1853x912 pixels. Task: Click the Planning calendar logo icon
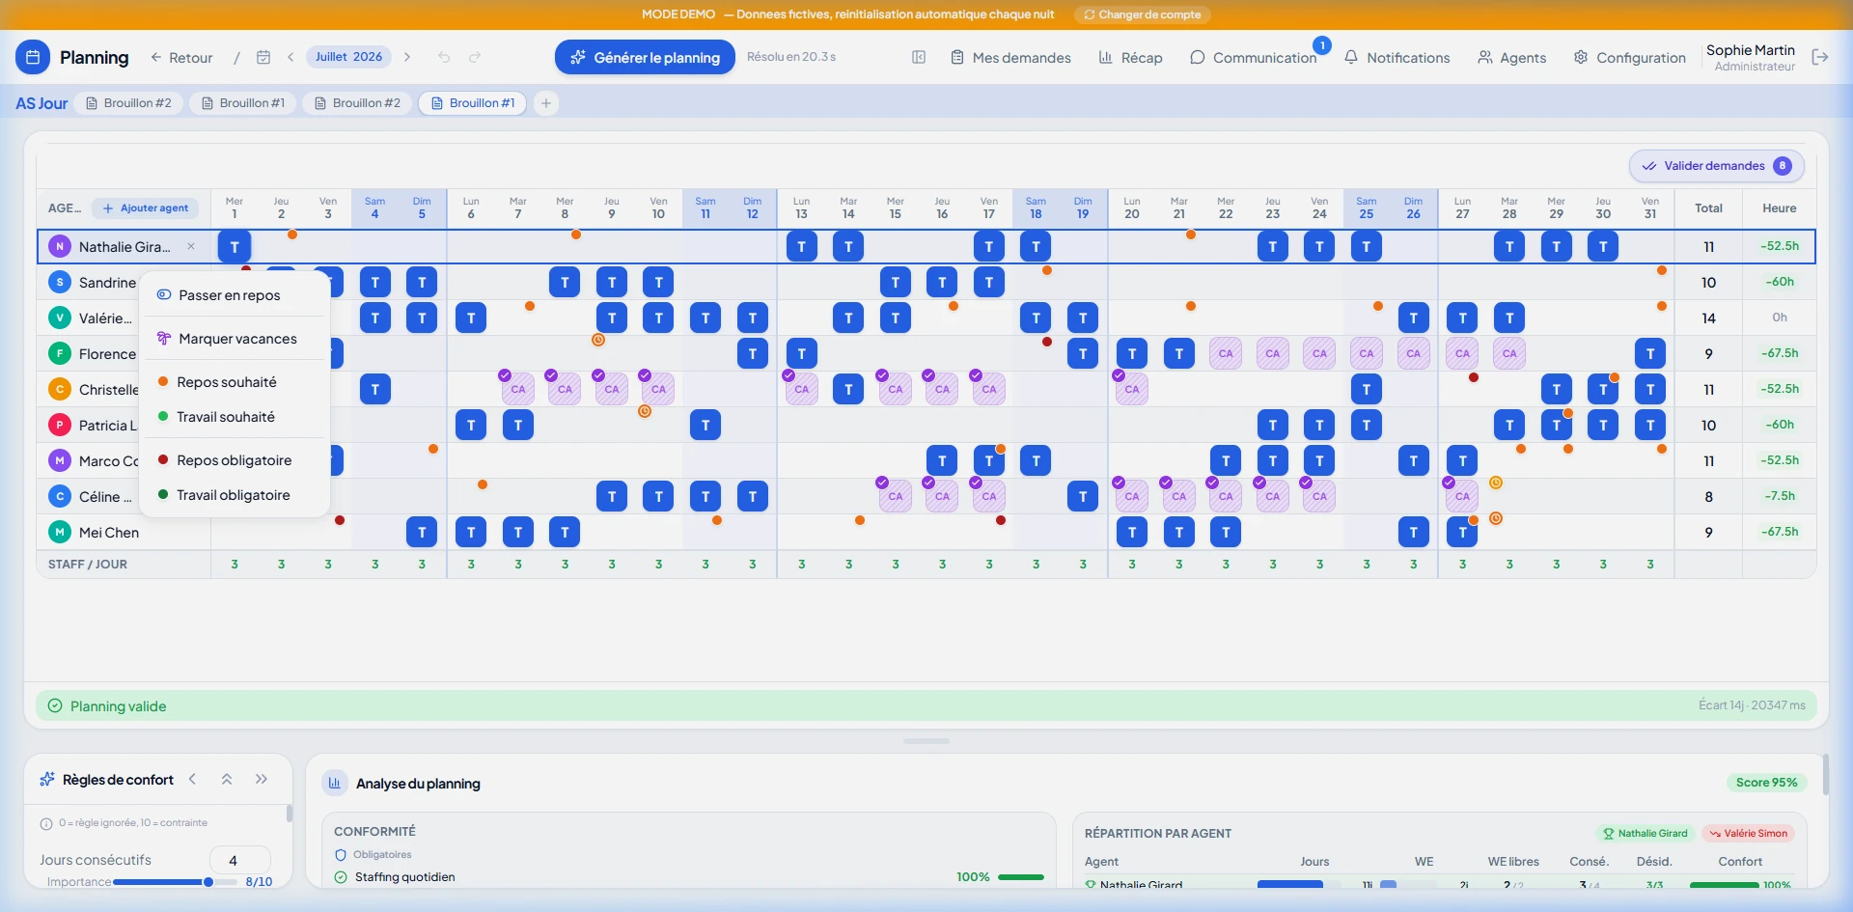pyautogui.click(x=33, y=57)
